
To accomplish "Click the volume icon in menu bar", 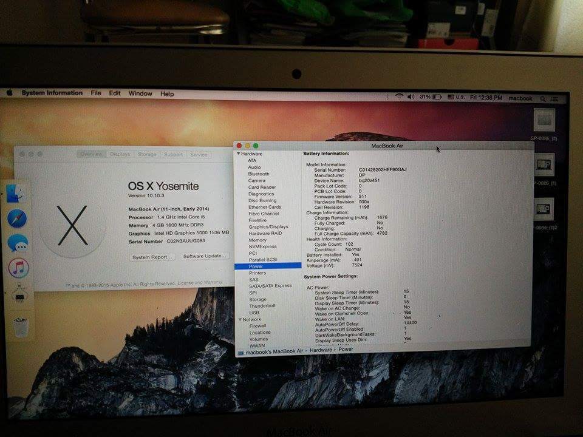I will coord(411,97).
